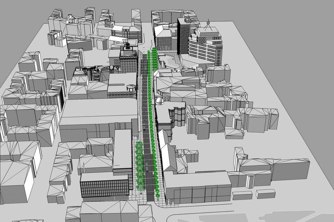
Task: Click the small detached rectangular block
Action: pos(265,193)
